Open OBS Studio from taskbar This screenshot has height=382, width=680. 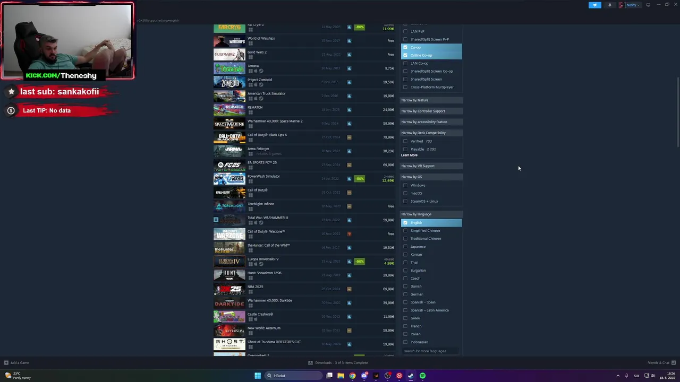pos(387,376)
